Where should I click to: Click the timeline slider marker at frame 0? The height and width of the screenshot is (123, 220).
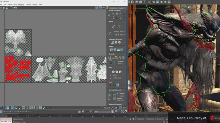pyautogui.click(x=7, y=116)
